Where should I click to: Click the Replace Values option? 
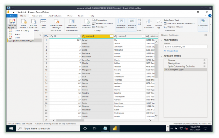(173, 27)
